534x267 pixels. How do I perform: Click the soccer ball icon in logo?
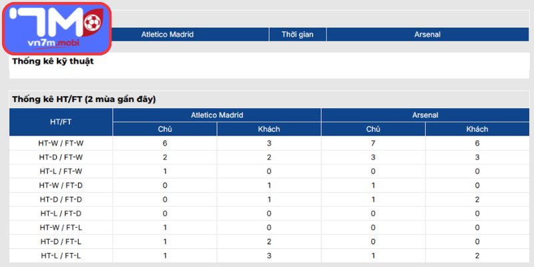pyautogui.click(x=93, y=23)
